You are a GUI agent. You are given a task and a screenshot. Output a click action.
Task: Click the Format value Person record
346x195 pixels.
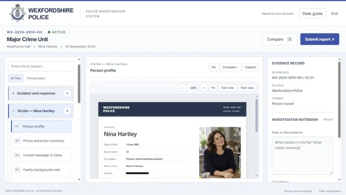click(282, 104)
